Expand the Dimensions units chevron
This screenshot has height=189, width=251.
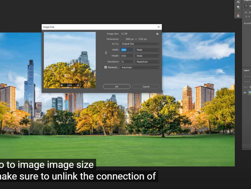[122, 39]
